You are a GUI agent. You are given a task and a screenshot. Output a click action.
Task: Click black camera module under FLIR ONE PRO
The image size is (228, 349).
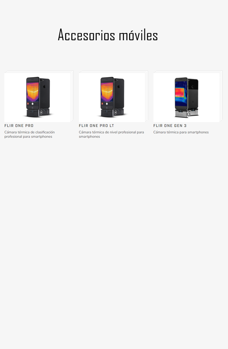click(x=38, y=113)
